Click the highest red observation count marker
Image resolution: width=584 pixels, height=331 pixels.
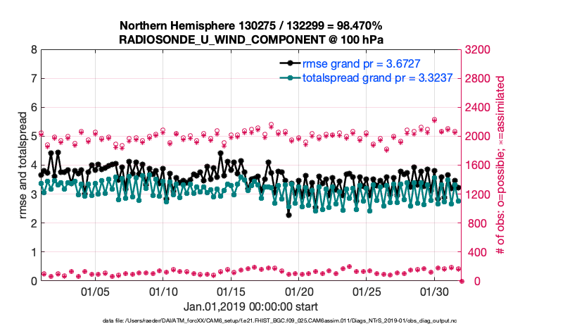tap(434, 120)
